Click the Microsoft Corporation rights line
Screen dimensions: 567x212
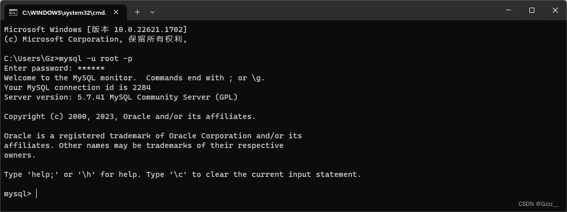click(96, 39)
